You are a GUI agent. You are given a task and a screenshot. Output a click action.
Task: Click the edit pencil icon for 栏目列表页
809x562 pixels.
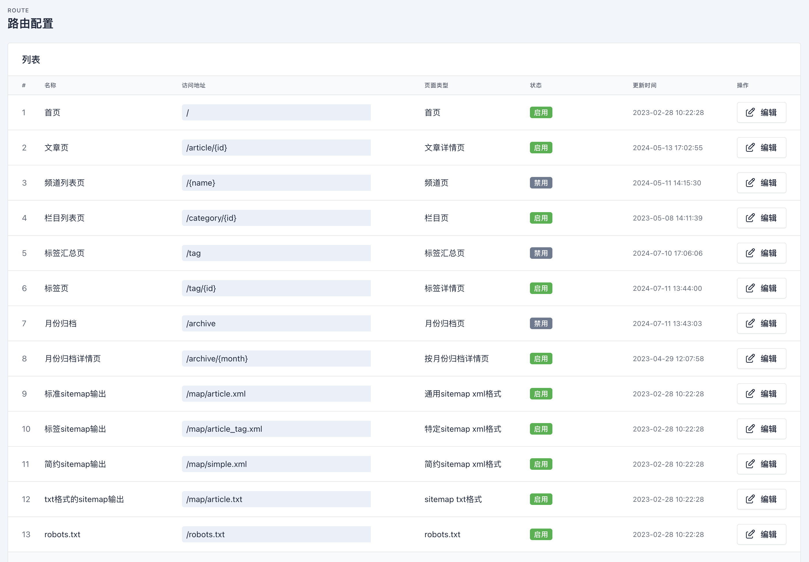(750, 218)
